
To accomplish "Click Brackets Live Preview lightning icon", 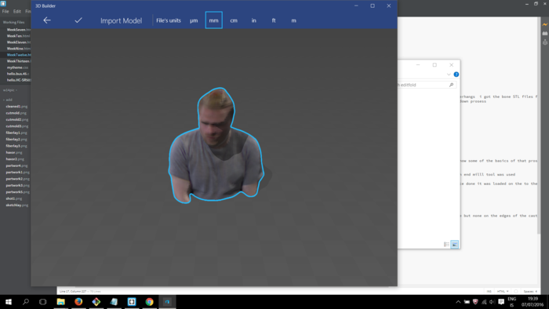I will [545, 24].
